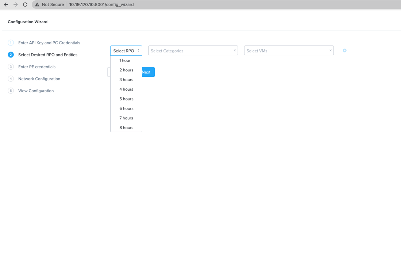Choose 1 hour from RPO list
The height and width of the screenshot is (265, 401).
[x=125, y=60]
